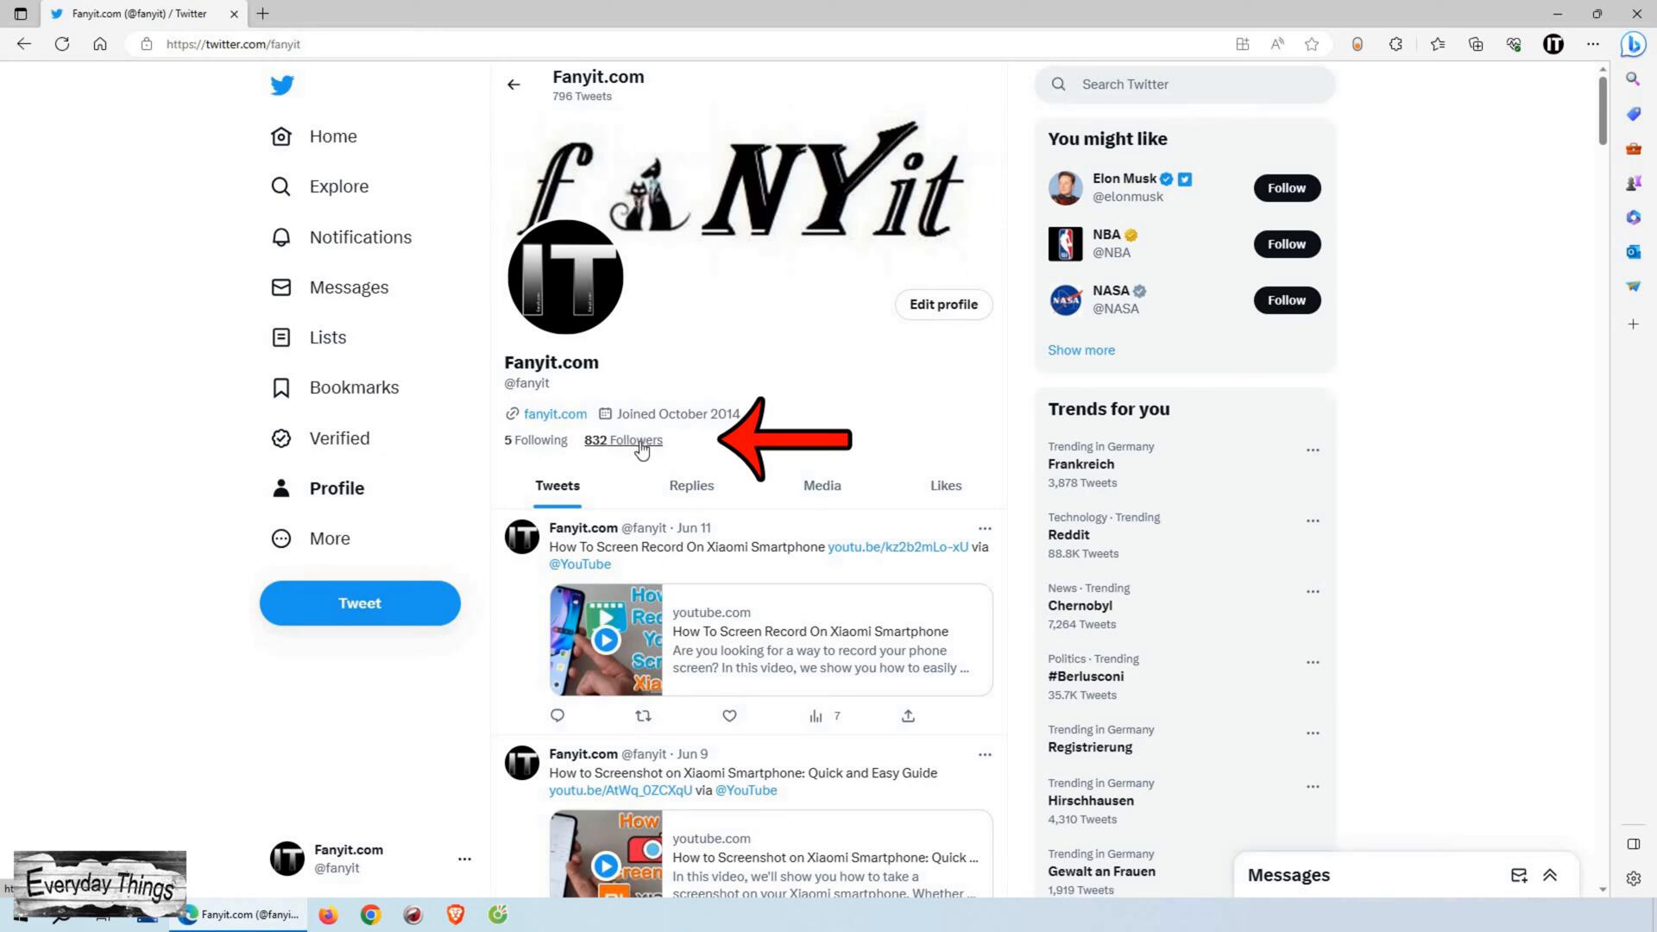Switch to the Replies tab

tap(691, 486)
